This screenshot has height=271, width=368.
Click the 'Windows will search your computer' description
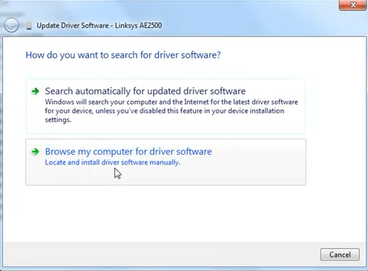click(171, 111)
